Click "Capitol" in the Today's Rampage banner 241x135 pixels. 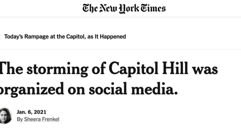point(75,36)
